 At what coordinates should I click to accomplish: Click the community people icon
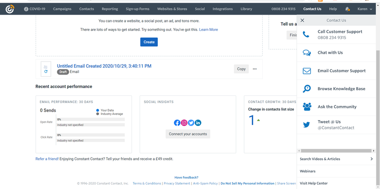coord(307,107)
